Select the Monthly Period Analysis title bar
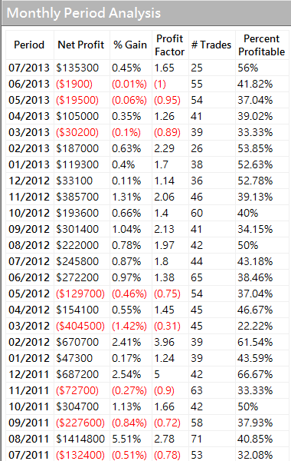 146,13
